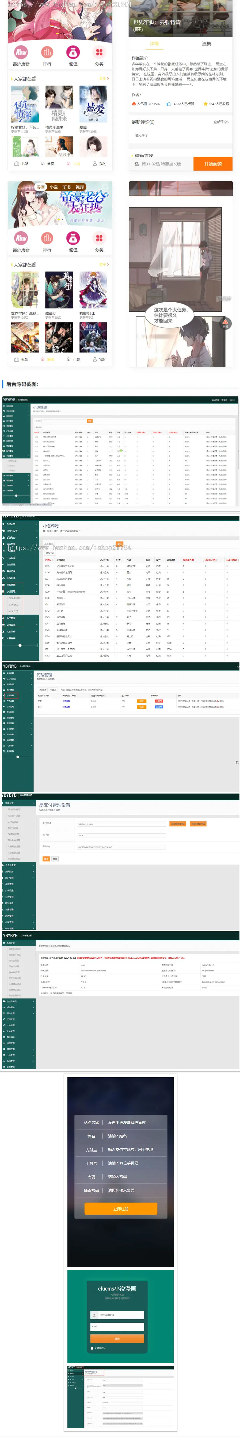Open 排行 rankings above the 精灵闯进来 list
Screen dimensions: 240x1441
[x=47, y=52]
